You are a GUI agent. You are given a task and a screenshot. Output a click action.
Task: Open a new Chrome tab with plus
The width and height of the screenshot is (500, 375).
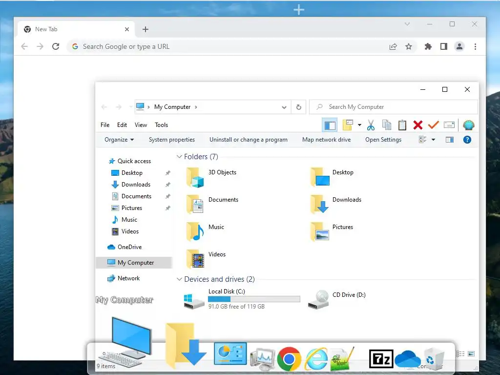tap(146, 29)
